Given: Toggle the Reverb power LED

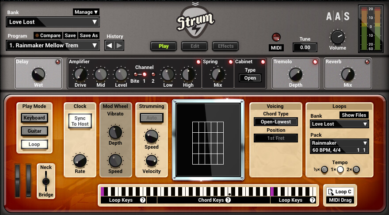Looking at the screenshot, I should click(x=367, y=62).
